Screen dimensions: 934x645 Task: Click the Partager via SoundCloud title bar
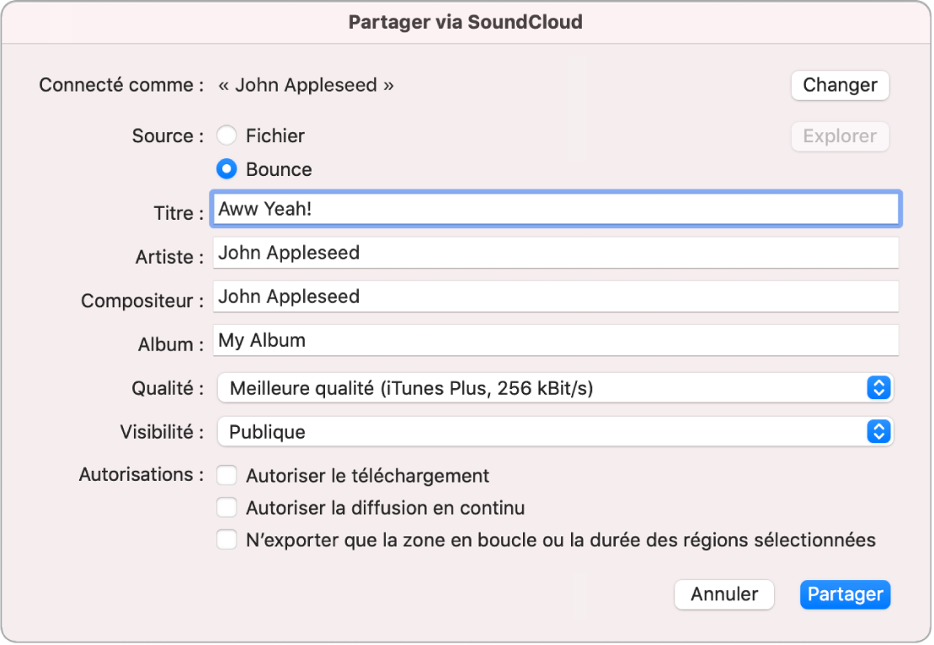[x=467, y=22]
